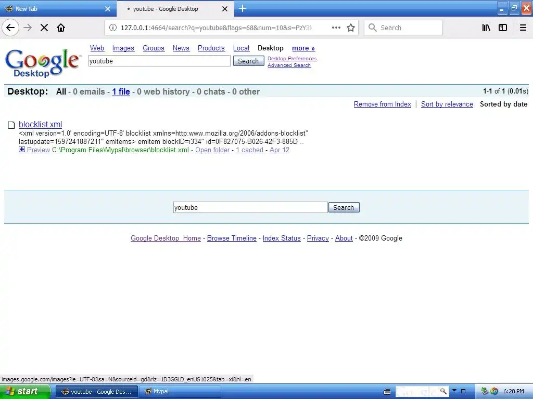Click the blocklist.xml green file path
This screenshot has height=399, width=533.
[120, 150]
